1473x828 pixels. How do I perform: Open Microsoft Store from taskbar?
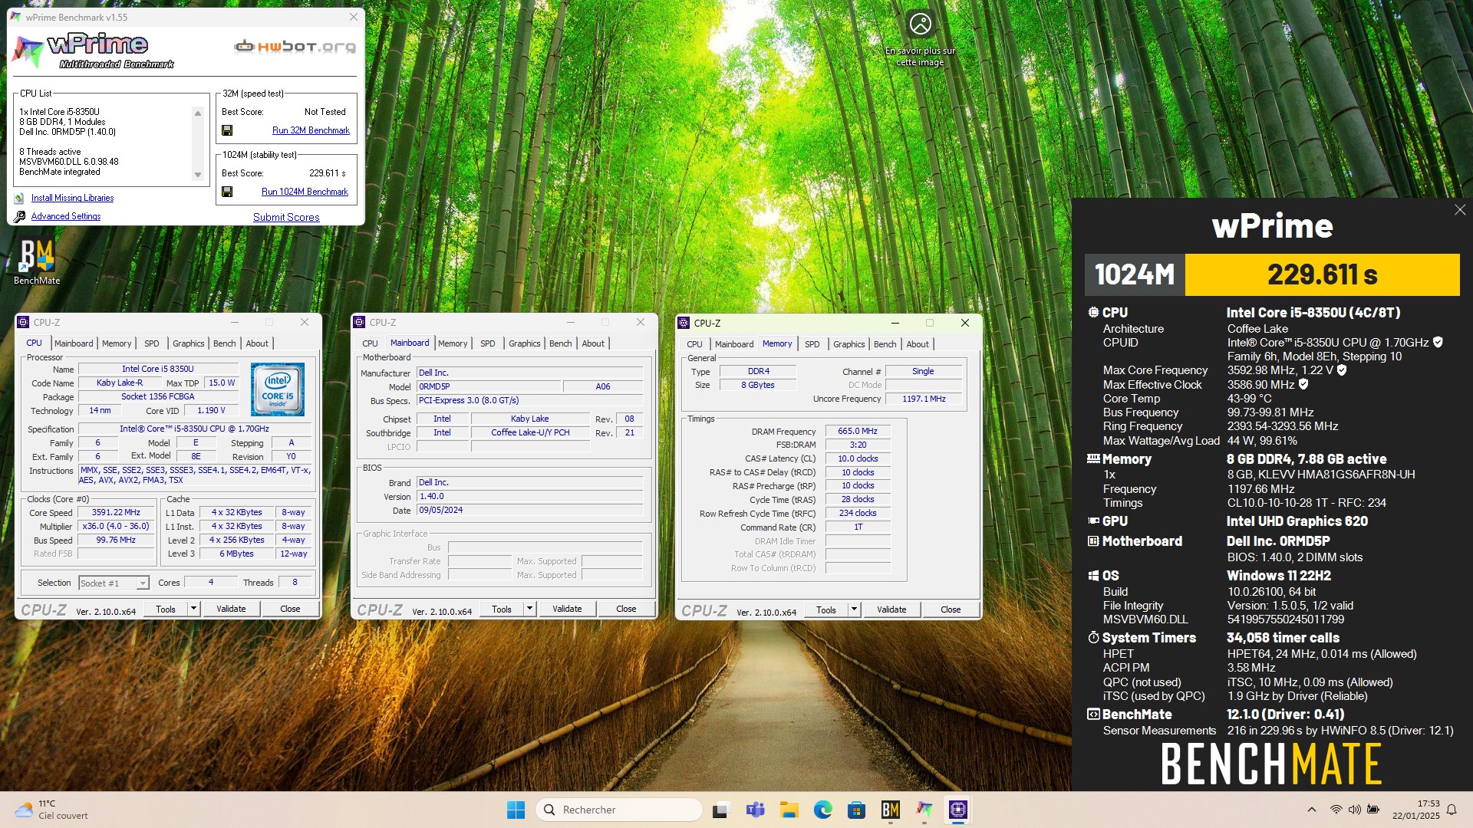pos(856,810)
